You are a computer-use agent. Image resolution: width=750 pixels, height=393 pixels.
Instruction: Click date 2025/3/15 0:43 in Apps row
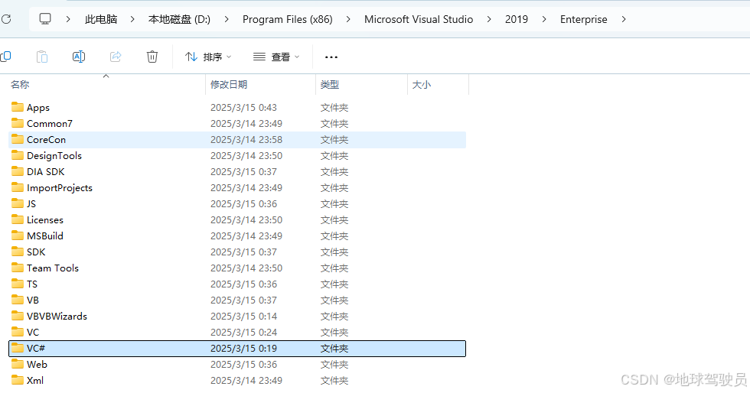pyautogui.click(x=243, y=108)
